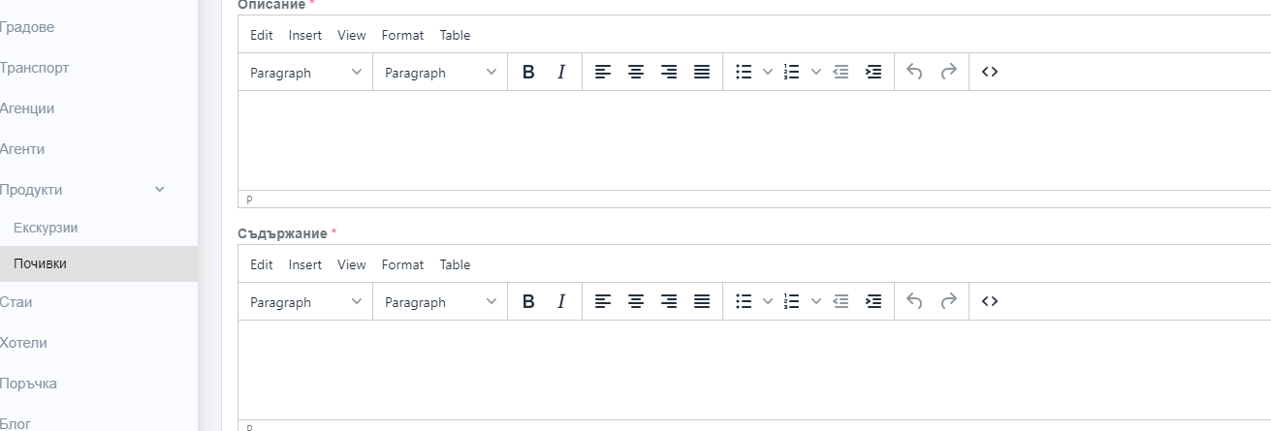
Task: Open first Paragraph dropdown in Описание toolbar
Action: coord(305,73)
